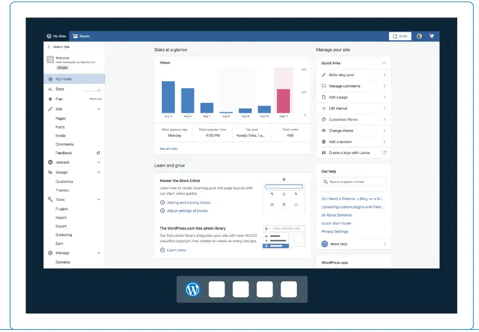Click the Tools wrench icon
This screenshot has width=479, height=332.
[50, 200]
